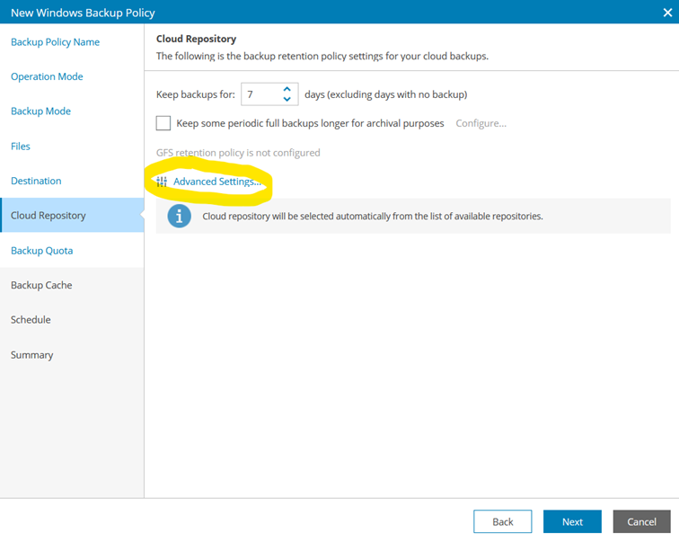Open the Advanced Settings... link
Viewport: 679px width, 542px height.
[217, 182]
